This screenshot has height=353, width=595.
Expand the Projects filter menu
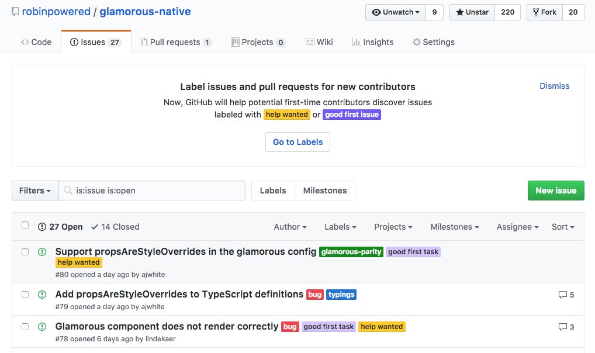(393, 227)
